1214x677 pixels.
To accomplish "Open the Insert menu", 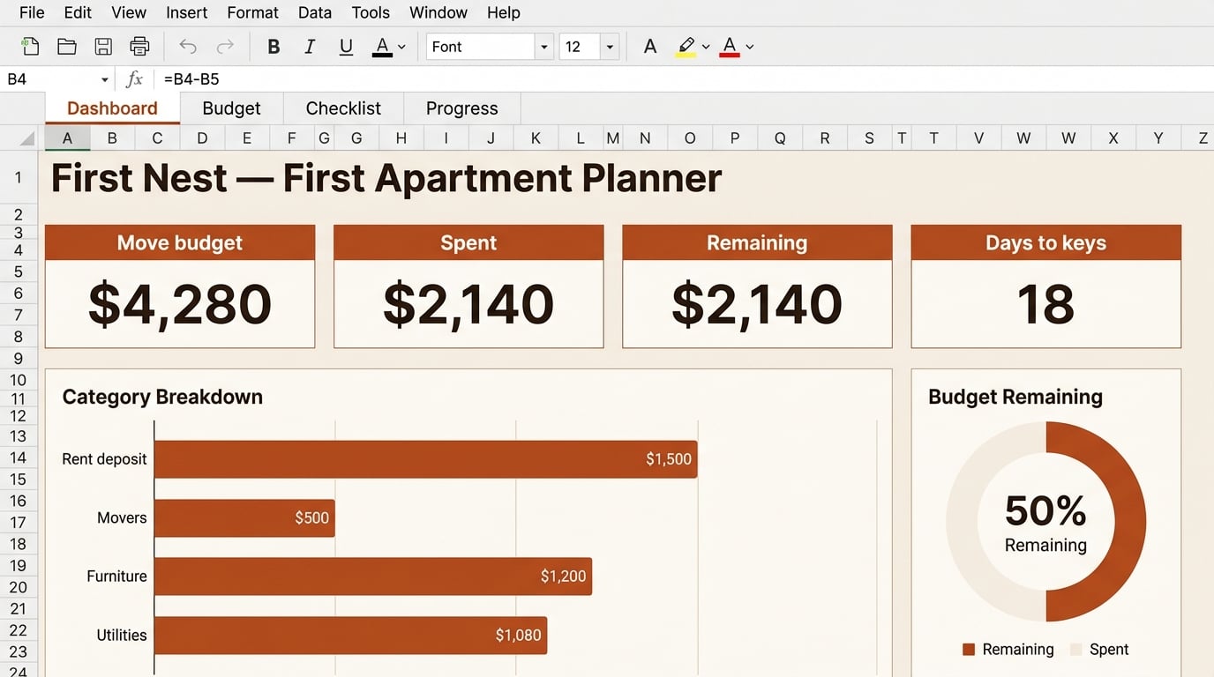I will [187, 12].
